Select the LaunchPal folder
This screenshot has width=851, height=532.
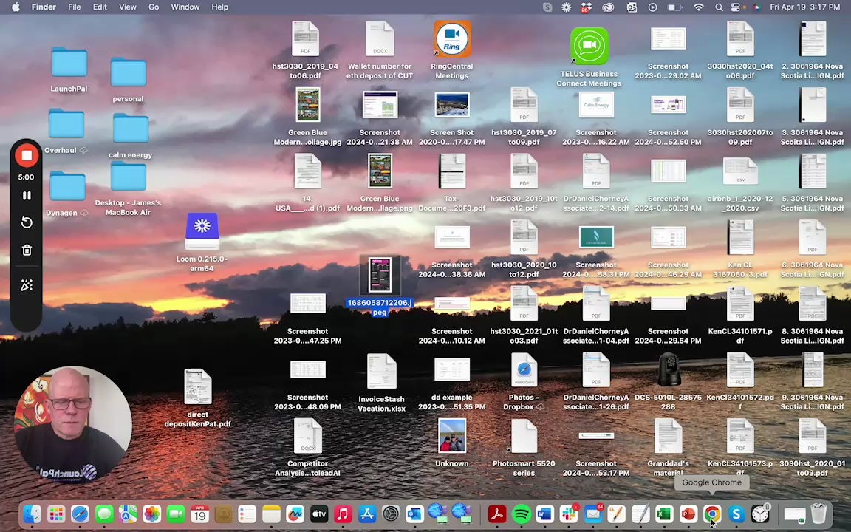(69, 65)
